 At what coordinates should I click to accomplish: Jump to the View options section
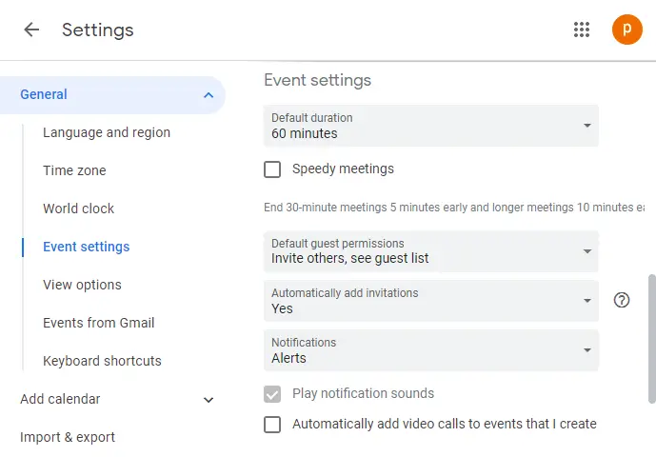coord(82,285)
